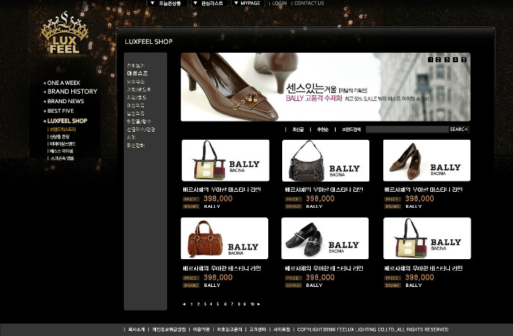Open the bottom-row Bally tote bag thumbnail
Image resolution: width=513 pixels, height=336 pixels.
coord(427,238)
